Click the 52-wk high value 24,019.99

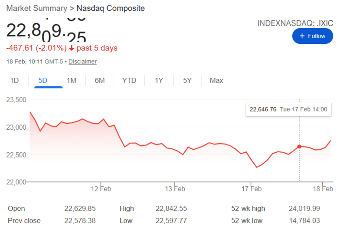(304, 209)
